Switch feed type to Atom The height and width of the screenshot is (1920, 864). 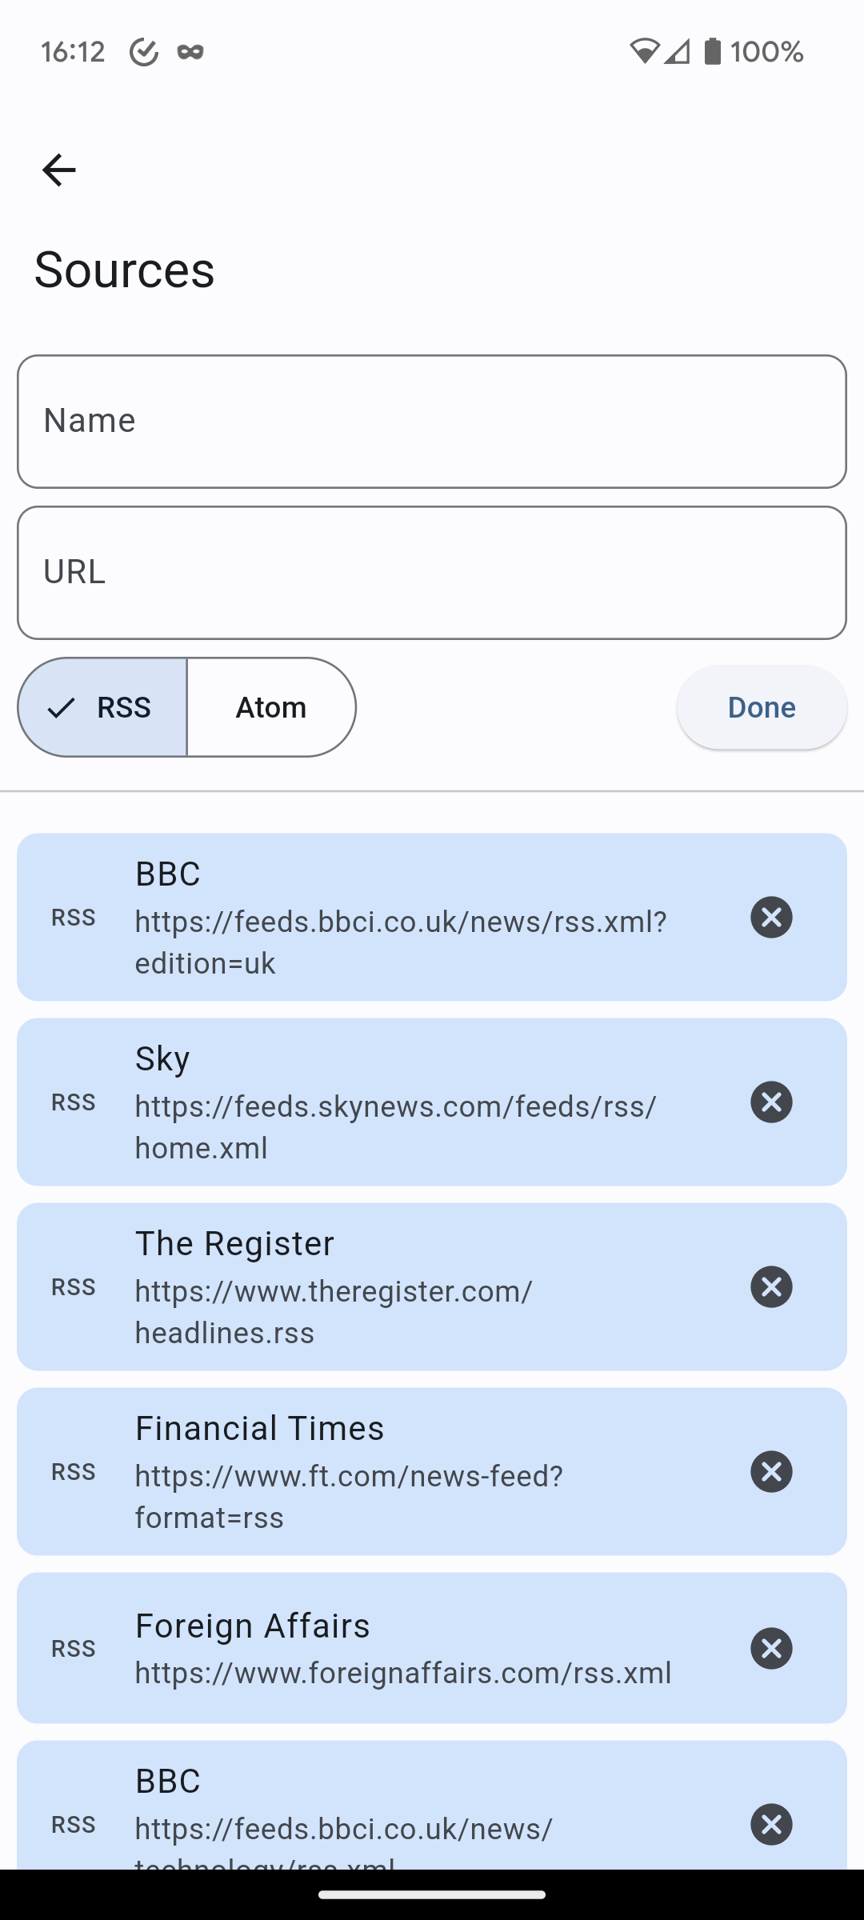(271, 707)
